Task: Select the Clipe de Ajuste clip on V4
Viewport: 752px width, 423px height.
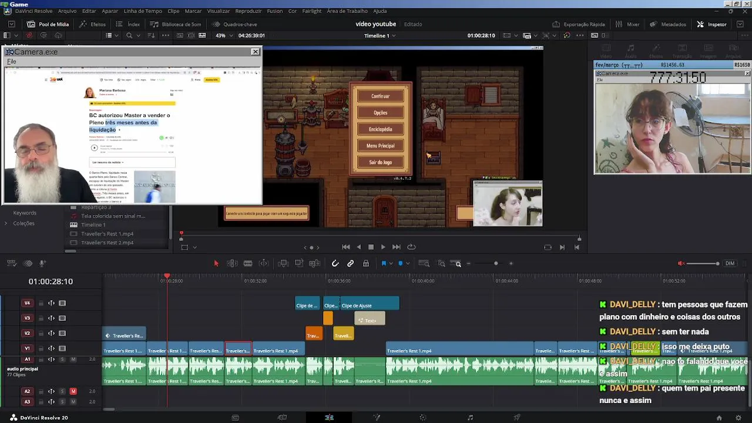Action: pos(370,304)
